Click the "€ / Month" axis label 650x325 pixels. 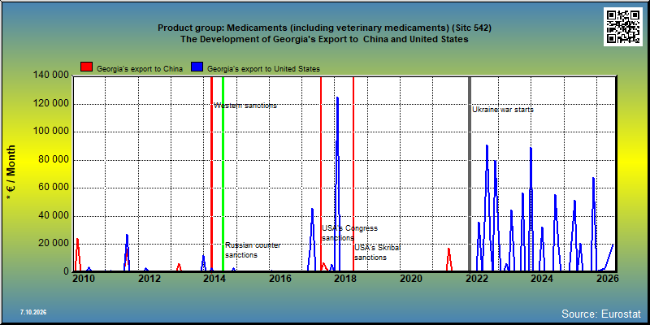click(x=11, y=174)
